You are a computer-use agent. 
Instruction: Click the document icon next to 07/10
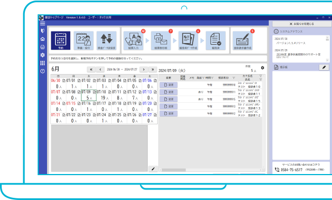pos(110,92)
